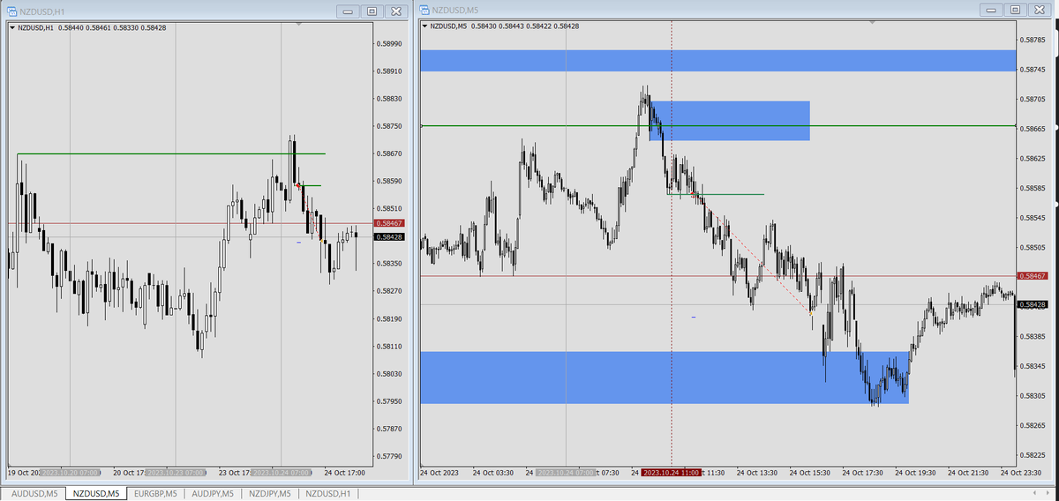1059x501 pixels.
Task: Click the black 0.58428 price label in H1 chart
Action: [x=390, y=237]
